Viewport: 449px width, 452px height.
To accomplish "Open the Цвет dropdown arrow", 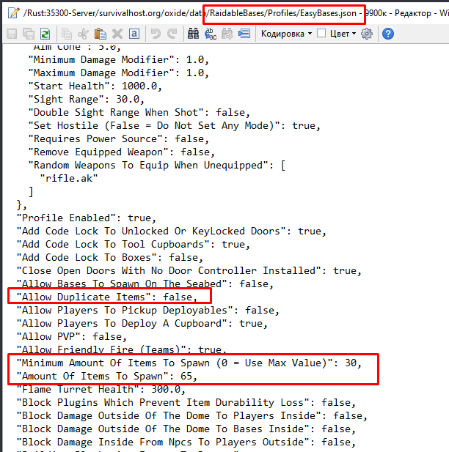I will [354, 34].
